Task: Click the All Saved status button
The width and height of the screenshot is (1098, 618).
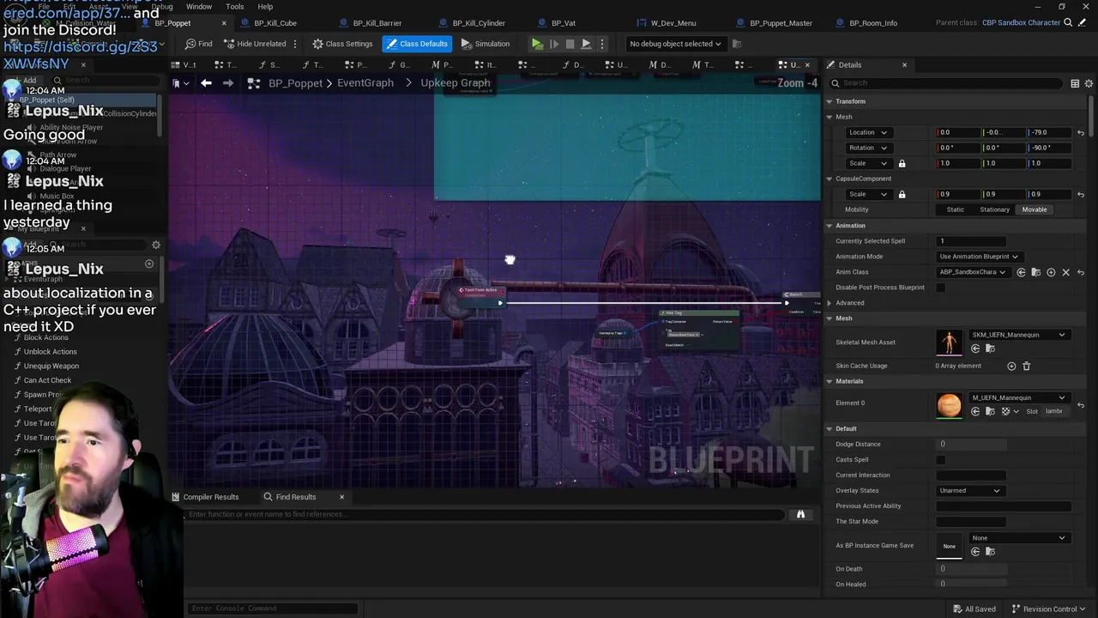Action: pyautogui.click(x=974, y=609)
